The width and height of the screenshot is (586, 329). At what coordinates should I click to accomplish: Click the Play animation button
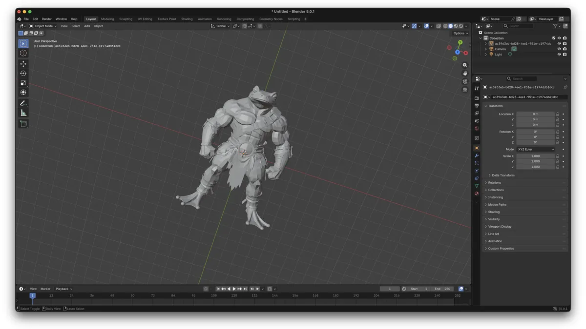(234, 289)
